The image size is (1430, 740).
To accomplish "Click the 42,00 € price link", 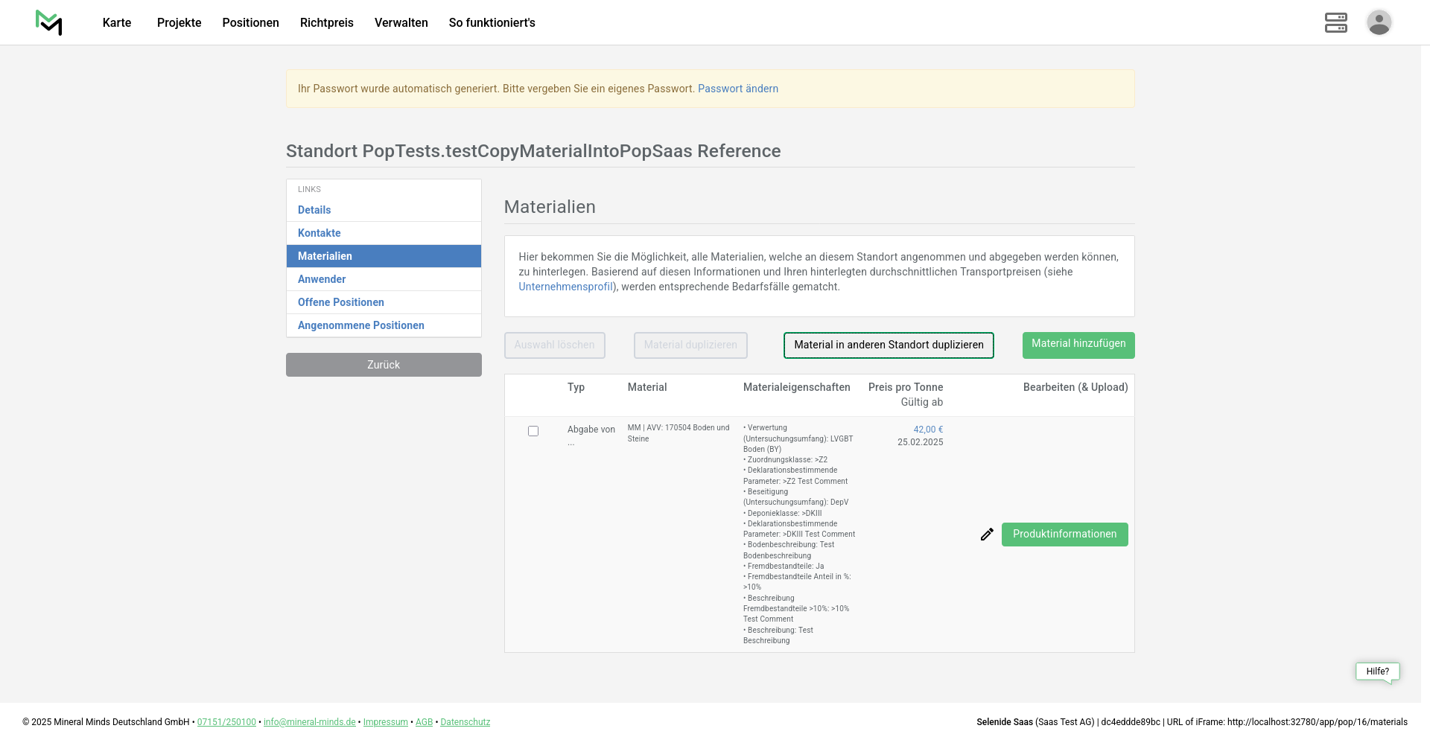I will coord(928,430).
